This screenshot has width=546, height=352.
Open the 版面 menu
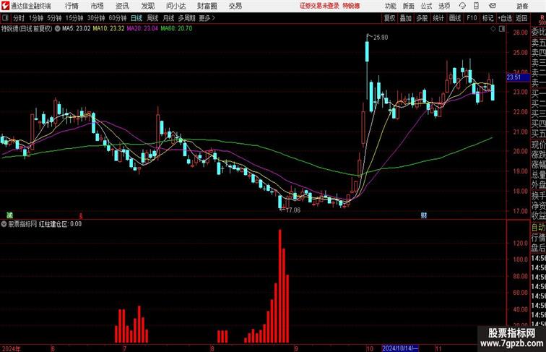click(x=409, y=6)
